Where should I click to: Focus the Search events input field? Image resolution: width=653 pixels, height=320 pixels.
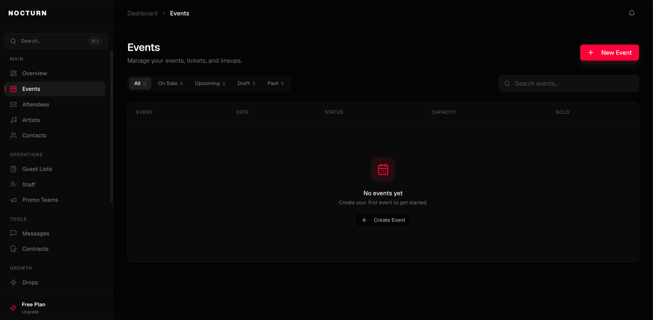point(569,84)
